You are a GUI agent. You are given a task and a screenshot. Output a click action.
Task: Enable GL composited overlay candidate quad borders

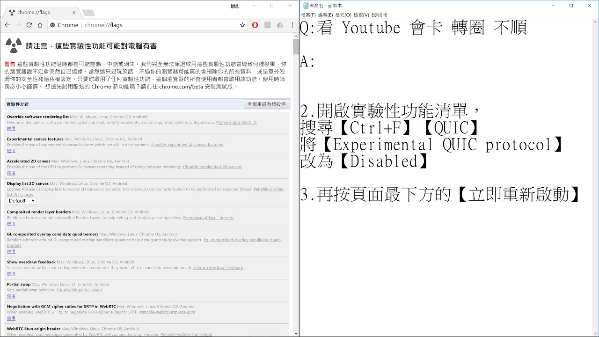click(x=11, y=251)
